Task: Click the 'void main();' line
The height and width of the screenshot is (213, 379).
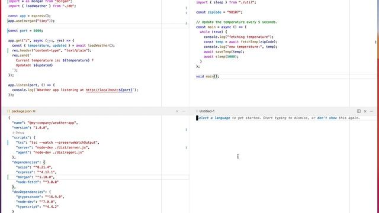Action: [x=208, y=76]
